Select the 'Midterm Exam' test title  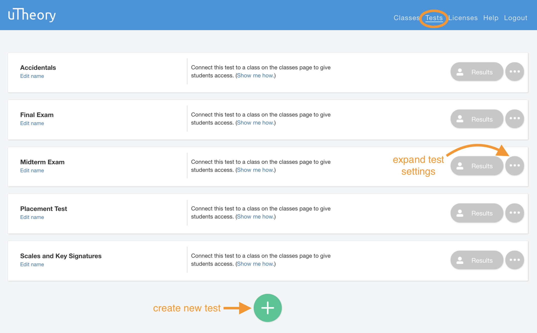(42, 162)
